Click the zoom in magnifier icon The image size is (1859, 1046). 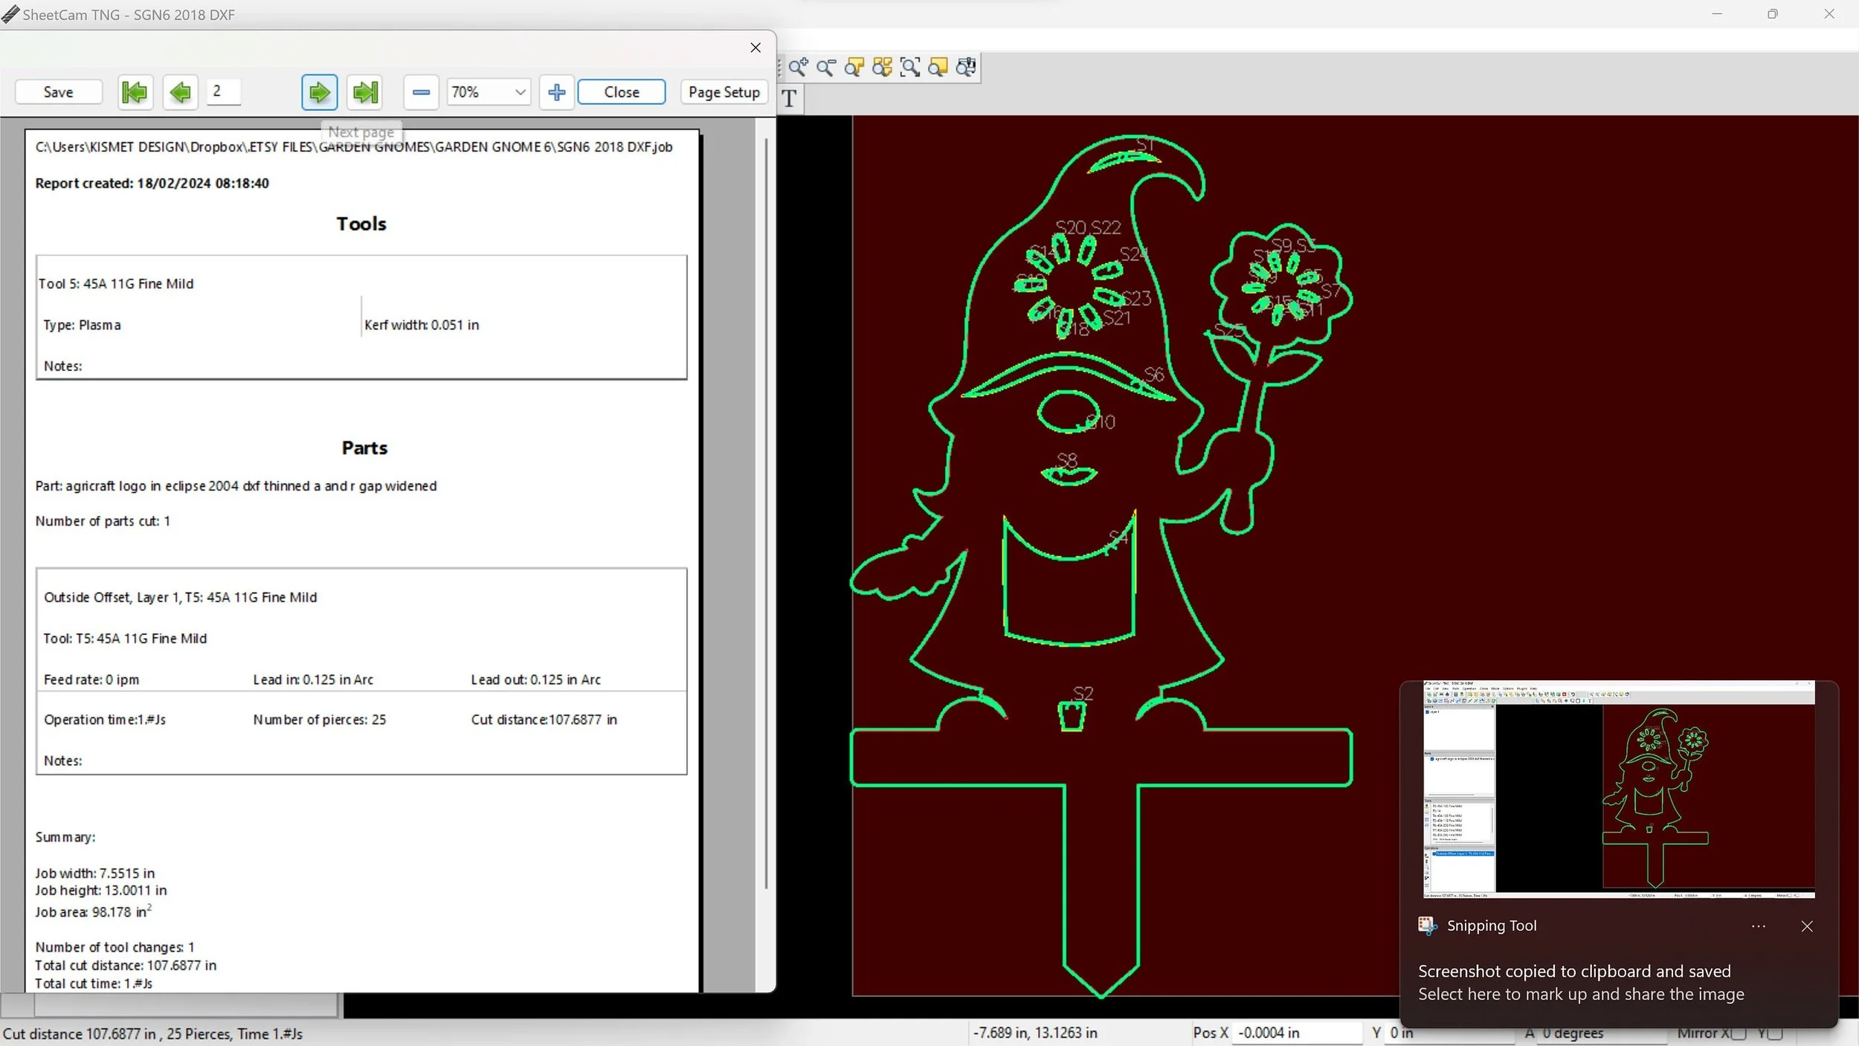tap(798, 68)
